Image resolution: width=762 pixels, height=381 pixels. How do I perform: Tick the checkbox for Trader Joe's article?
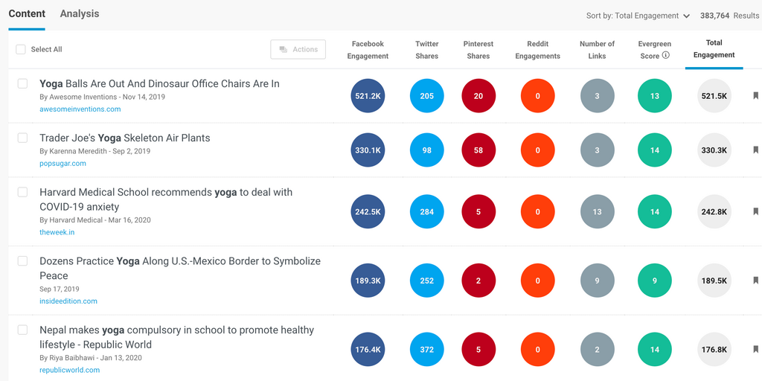[x=22, y=138]
